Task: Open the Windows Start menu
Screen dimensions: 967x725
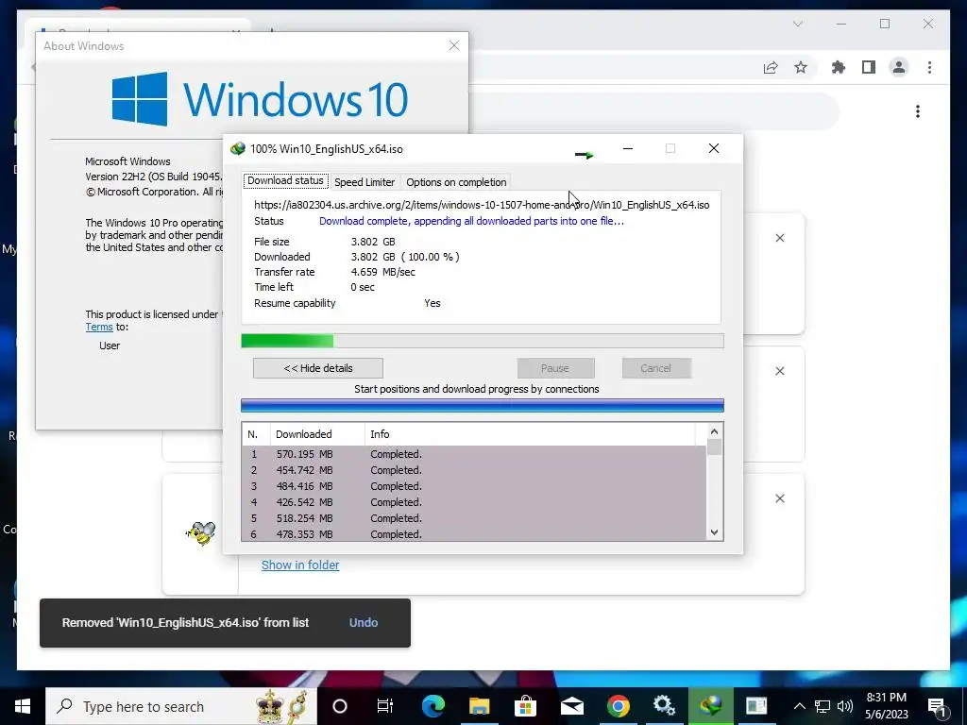Action: [x=23, y=706]
